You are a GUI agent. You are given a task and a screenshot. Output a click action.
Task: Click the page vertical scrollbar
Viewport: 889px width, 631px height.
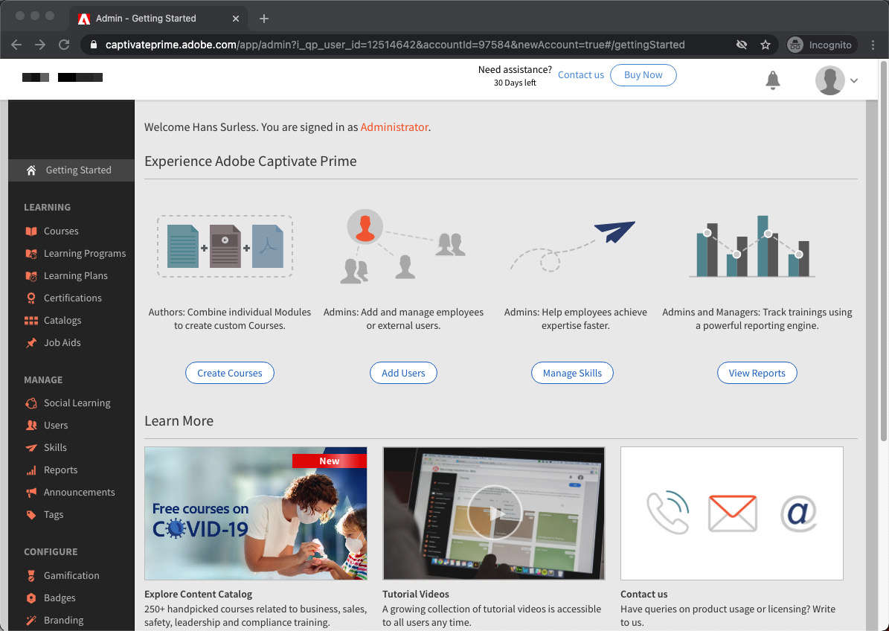[883, 249]
